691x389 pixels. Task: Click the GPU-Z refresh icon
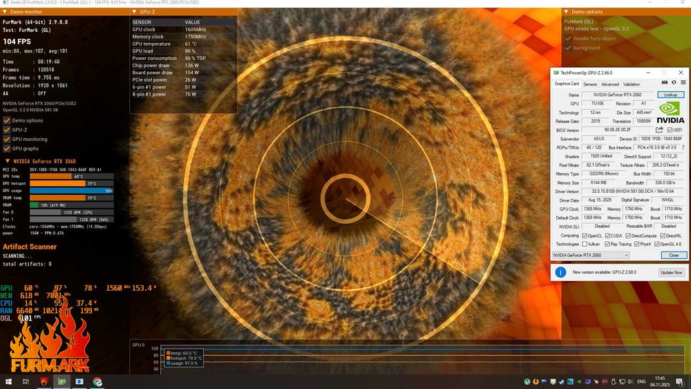click(x=673, y=83)
